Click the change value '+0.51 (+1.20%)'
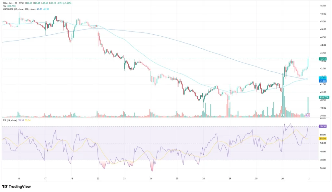 [64, 3]
